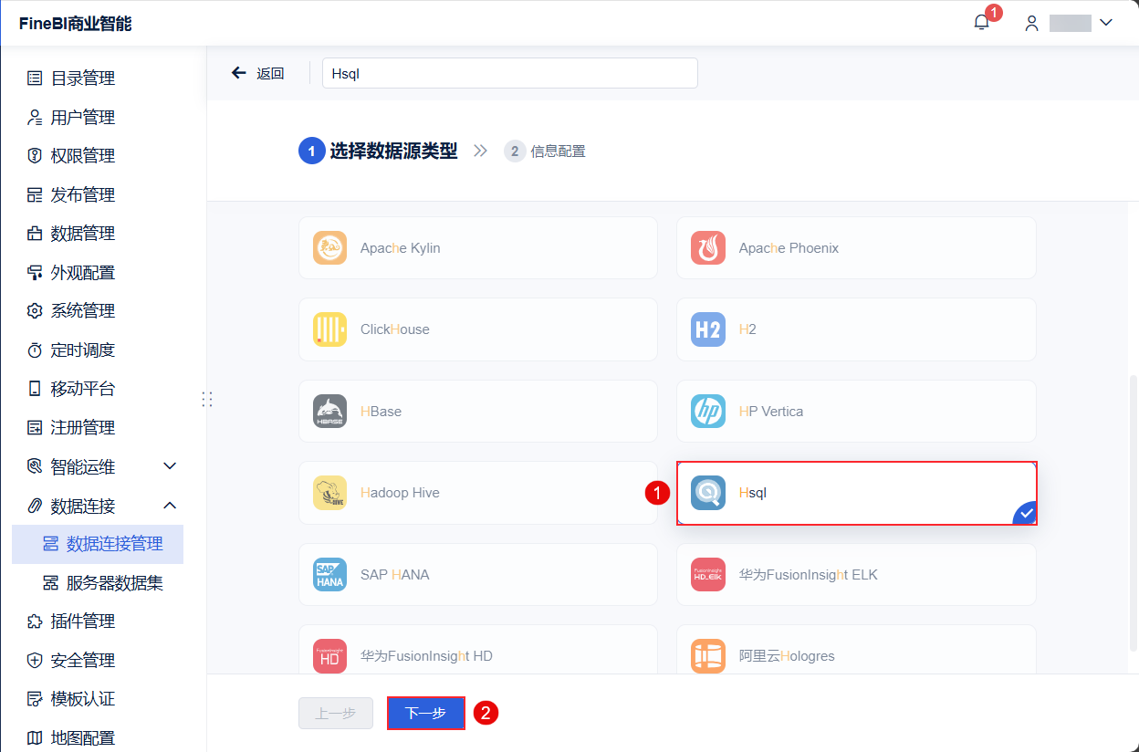The image size is (1139, 752).
Task: Select the H2 database logo icon
Action: click(708, 329)
